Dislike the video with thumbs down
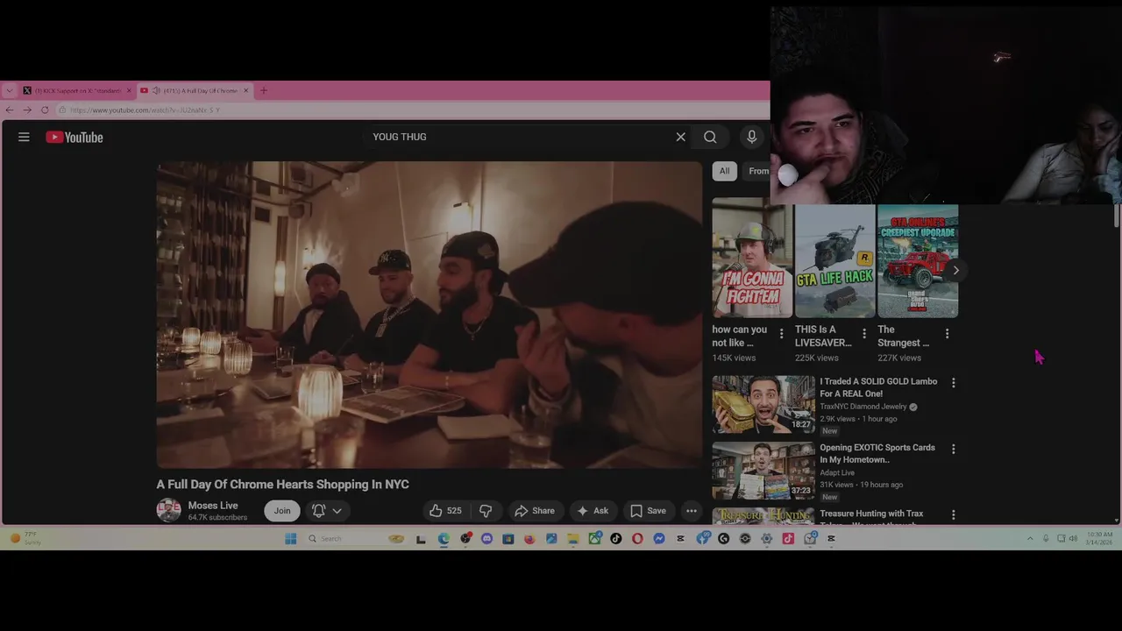 click(x=486, y=511)
